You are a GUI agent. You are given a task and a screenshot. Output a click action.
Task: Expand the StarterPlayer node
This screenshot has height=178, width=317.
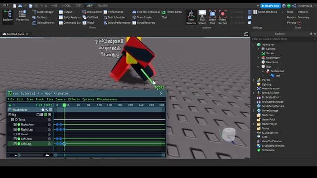click(253, 124)
